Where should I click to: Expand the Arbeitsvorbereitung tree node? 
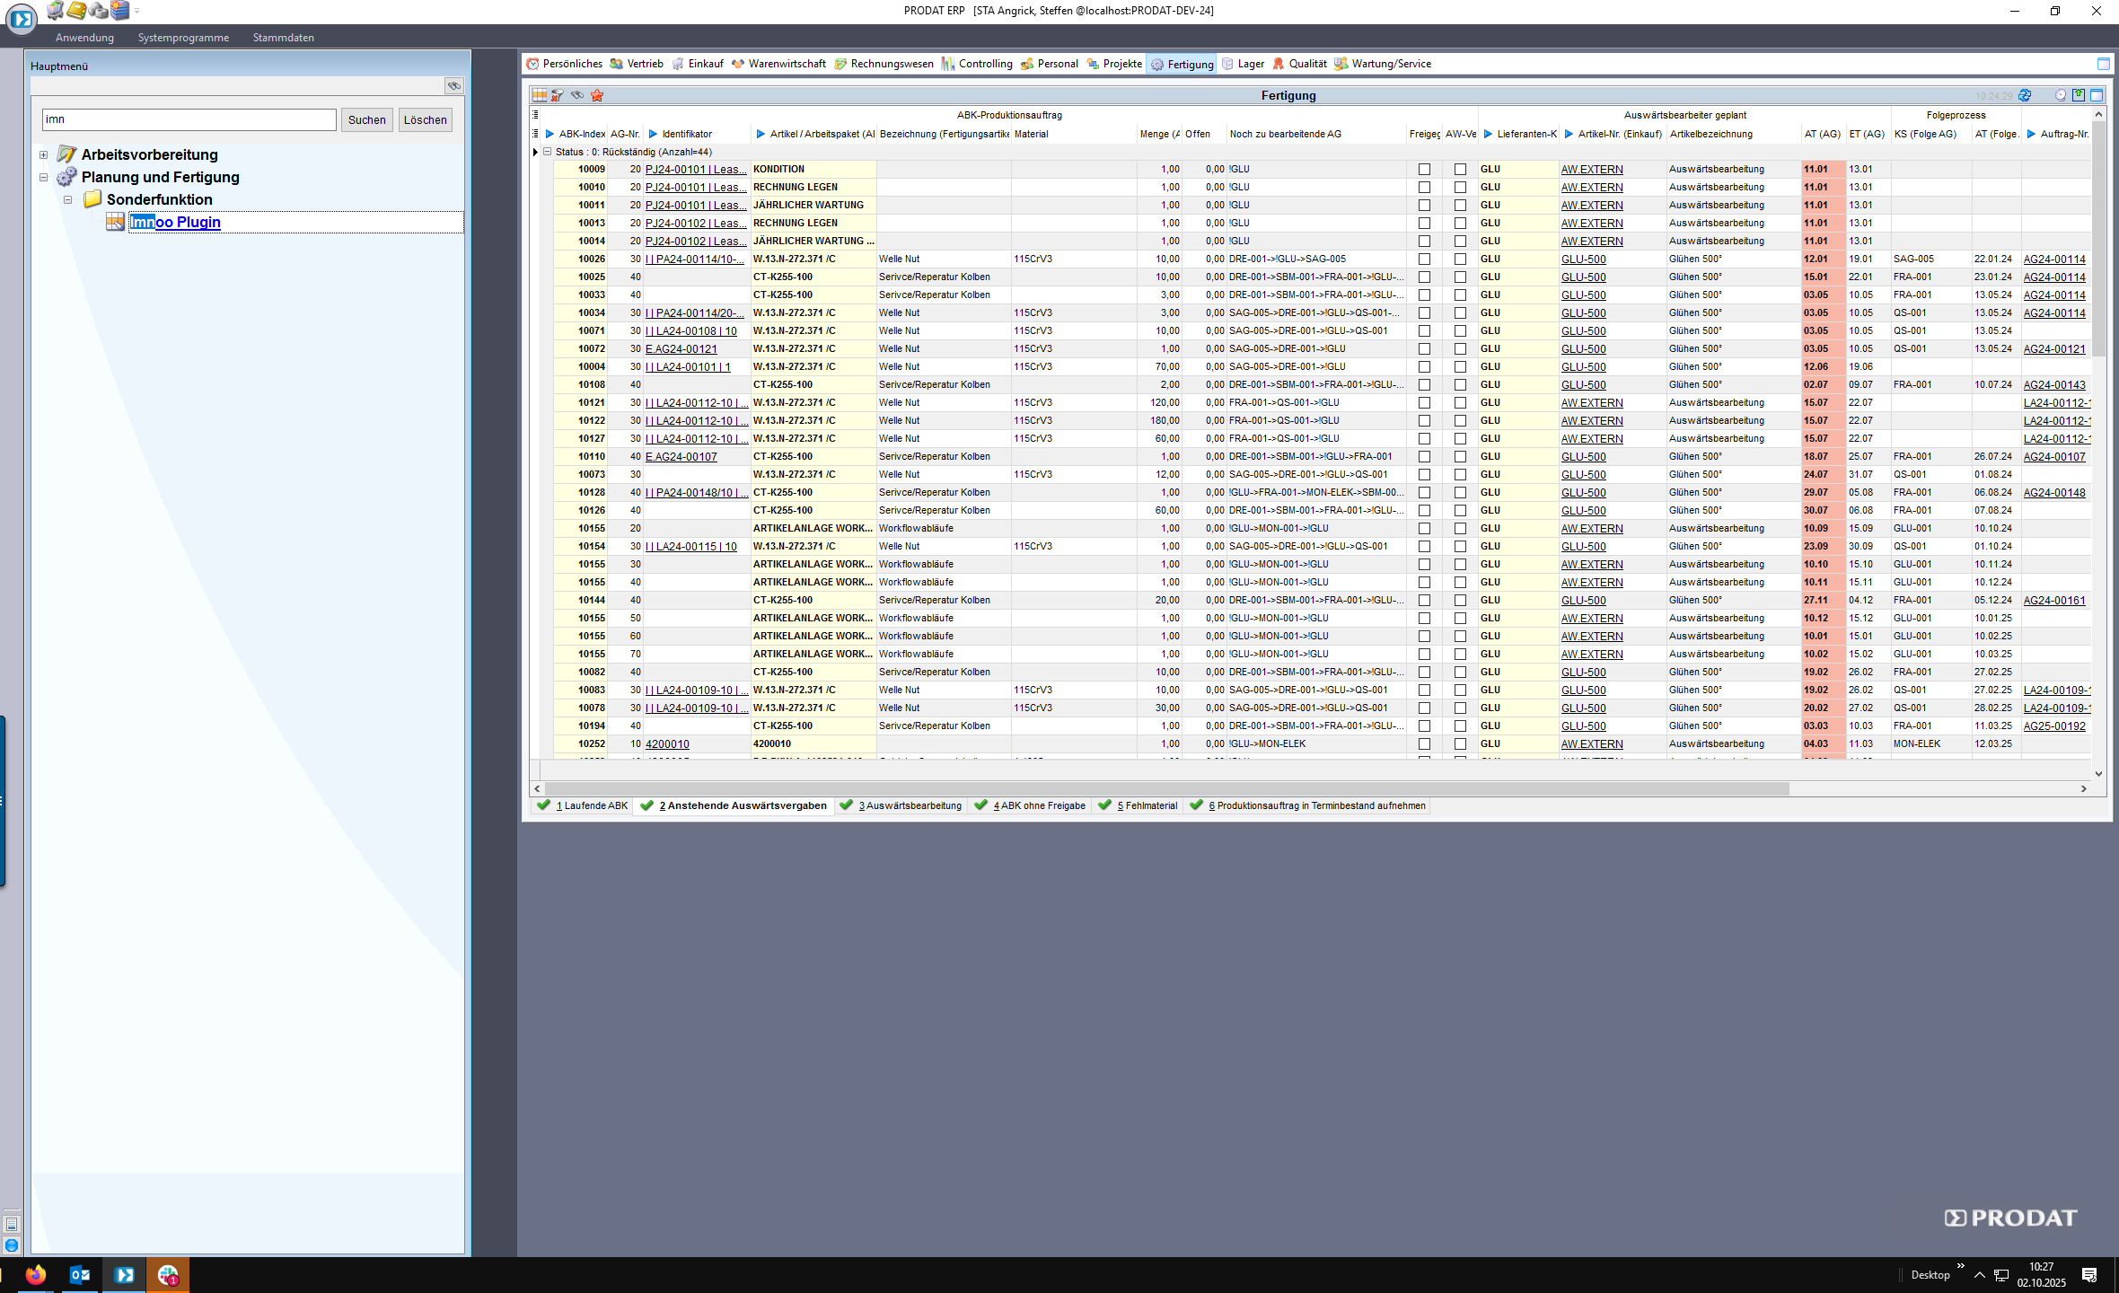pos(43,155)
